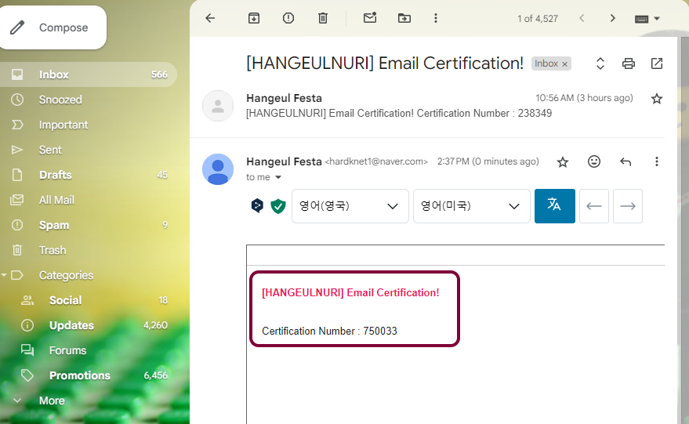Go back to the inbox list arrow

(211, 18)
